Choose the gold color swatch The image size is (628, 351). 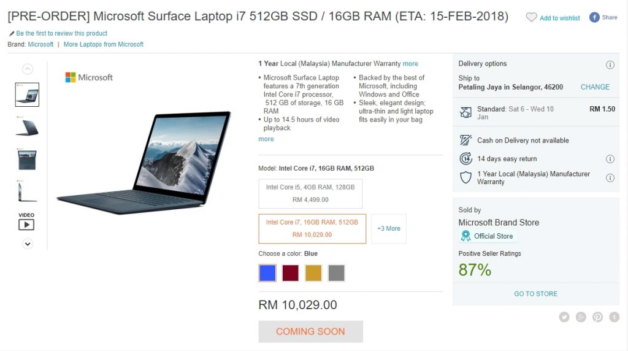313,273
